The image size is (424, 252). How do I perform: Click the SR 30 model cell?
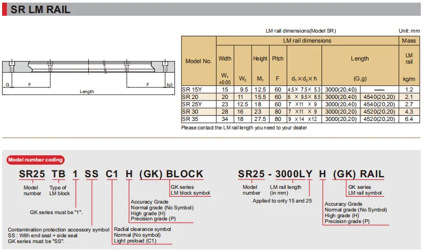tap(199, 112)
